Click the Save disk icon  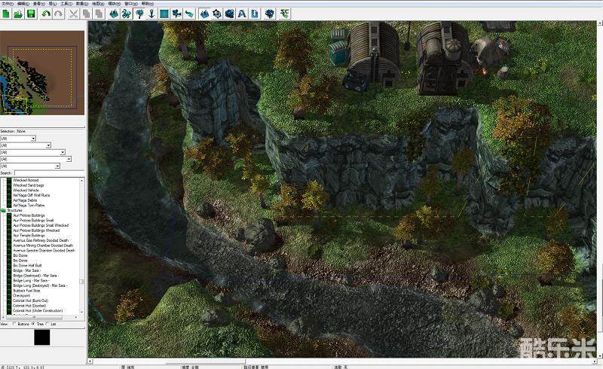31,14
